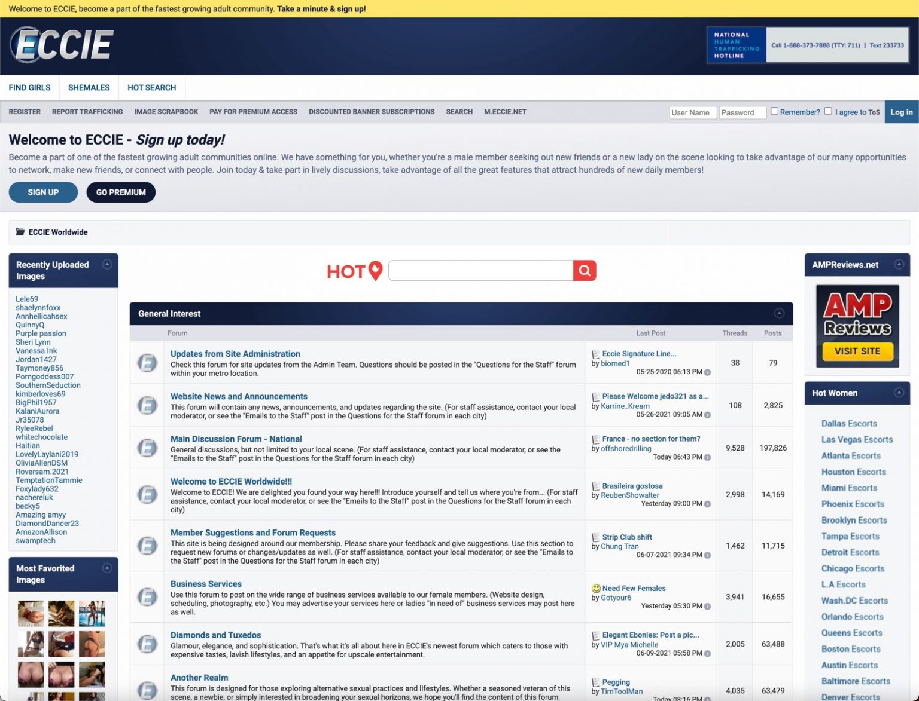Click forum icon beside Website News and Announcements
This screenshot has width=919, height=701.
[147, 405]
